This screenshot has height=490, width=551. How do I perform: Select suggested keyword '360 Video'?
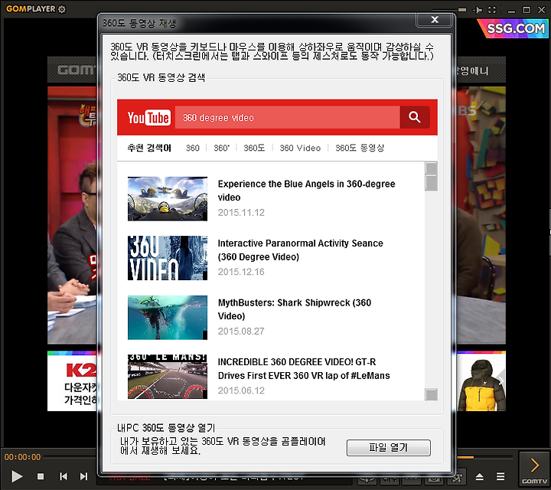300,148
